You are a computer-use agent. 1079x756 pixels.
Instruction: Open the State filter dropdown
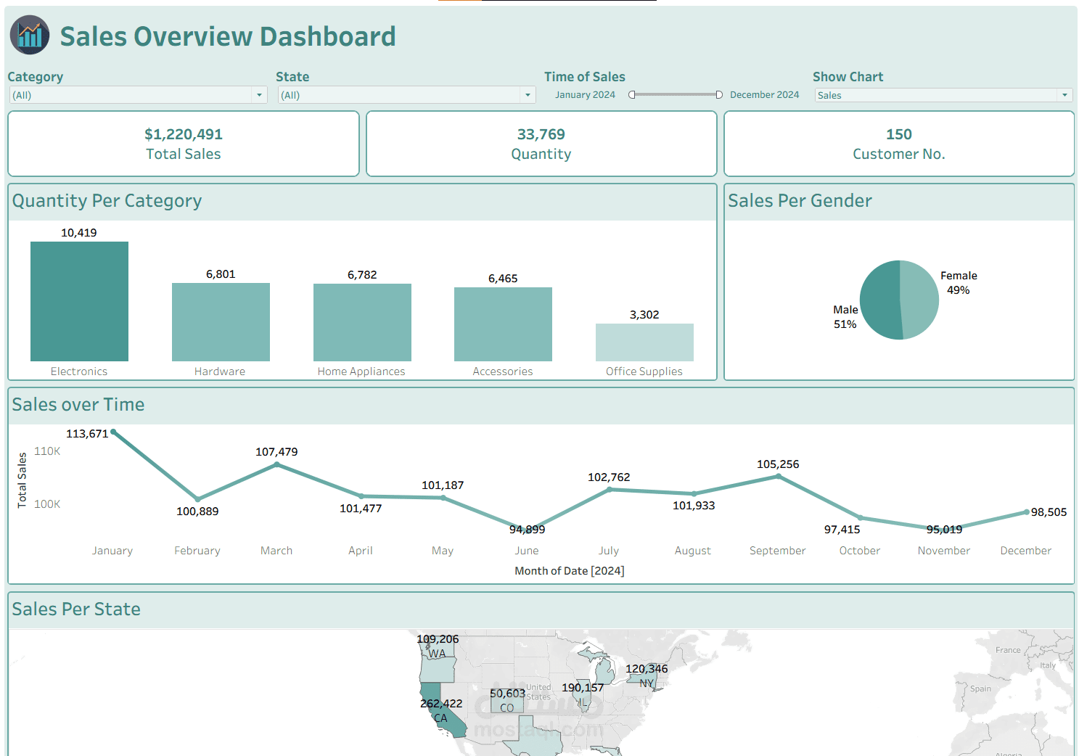tap(528, 95)
